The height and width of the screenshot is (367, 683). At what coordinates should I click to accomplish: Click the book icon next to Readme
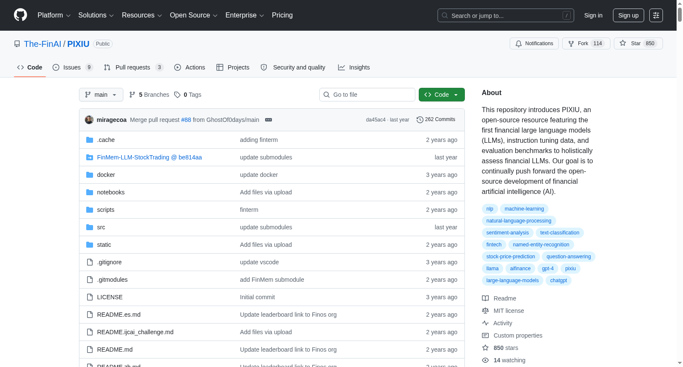click(485, 298)
